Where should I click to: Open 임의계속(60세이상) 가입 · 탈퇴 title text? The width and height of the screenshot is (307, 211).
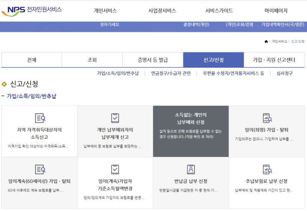39,181
